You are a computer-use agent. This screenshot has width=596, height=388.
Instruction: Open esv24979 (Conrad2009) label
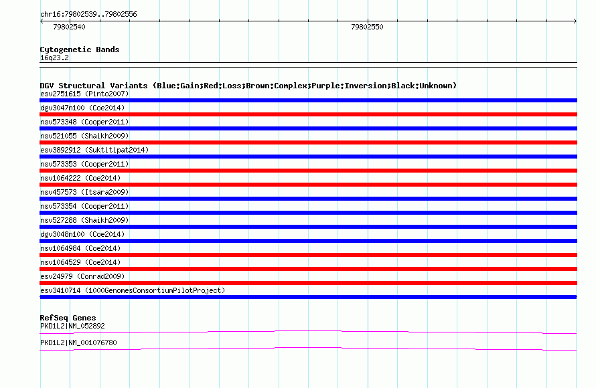pyautogui.click(x=82, y=276)
